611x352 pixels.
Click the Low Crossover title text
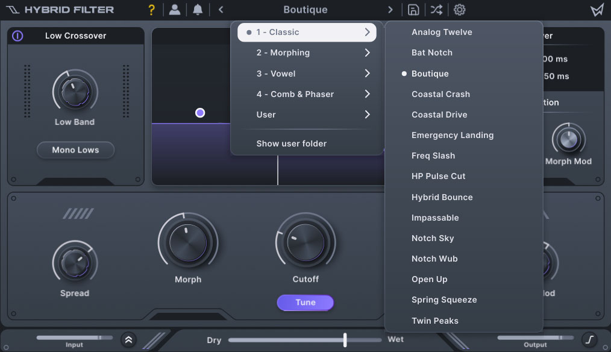tap(75, 36)
